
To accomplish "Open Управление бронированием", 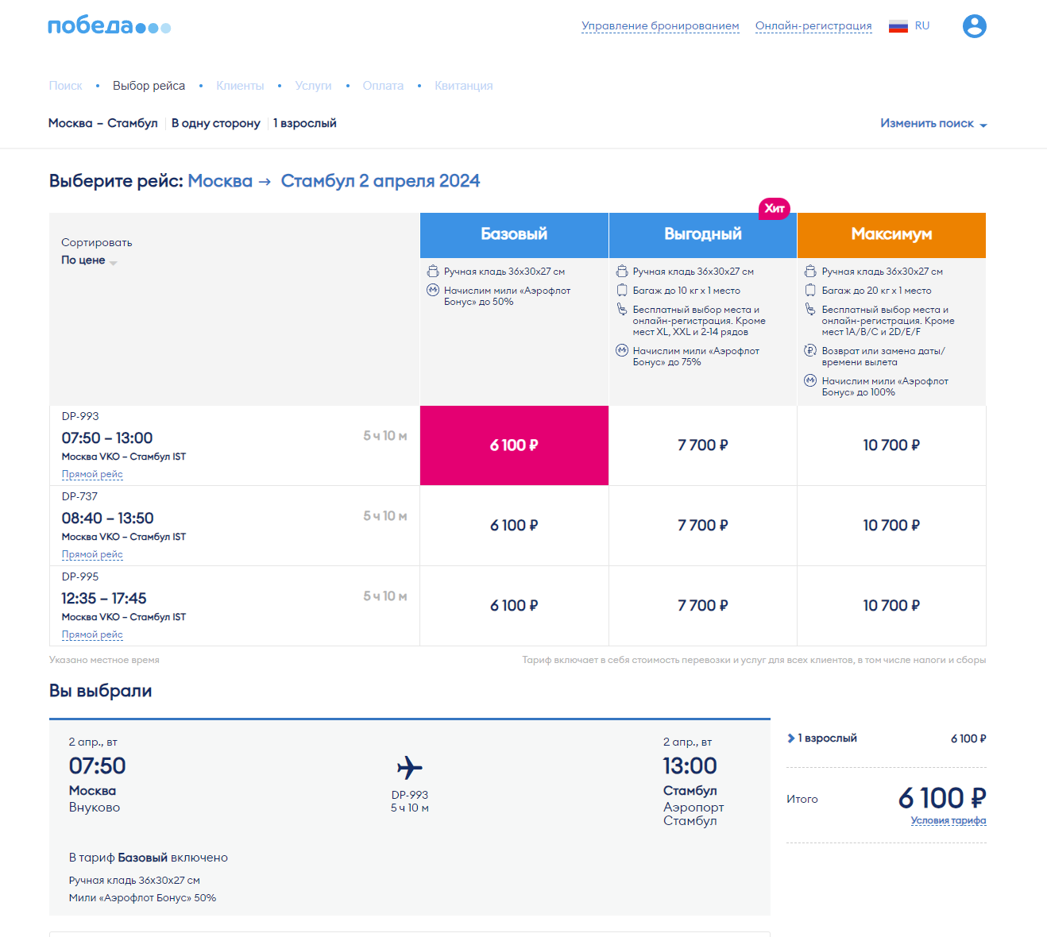I will pyautogui.click(x=660, y=26).
